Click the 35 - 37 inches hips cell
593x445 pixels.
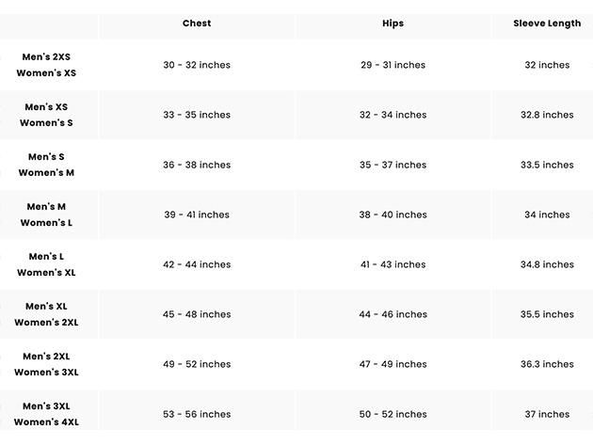click(393, 165)
